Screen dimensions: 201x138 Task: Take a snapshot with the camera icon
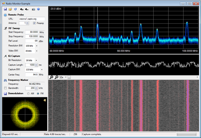click(34, 9)
